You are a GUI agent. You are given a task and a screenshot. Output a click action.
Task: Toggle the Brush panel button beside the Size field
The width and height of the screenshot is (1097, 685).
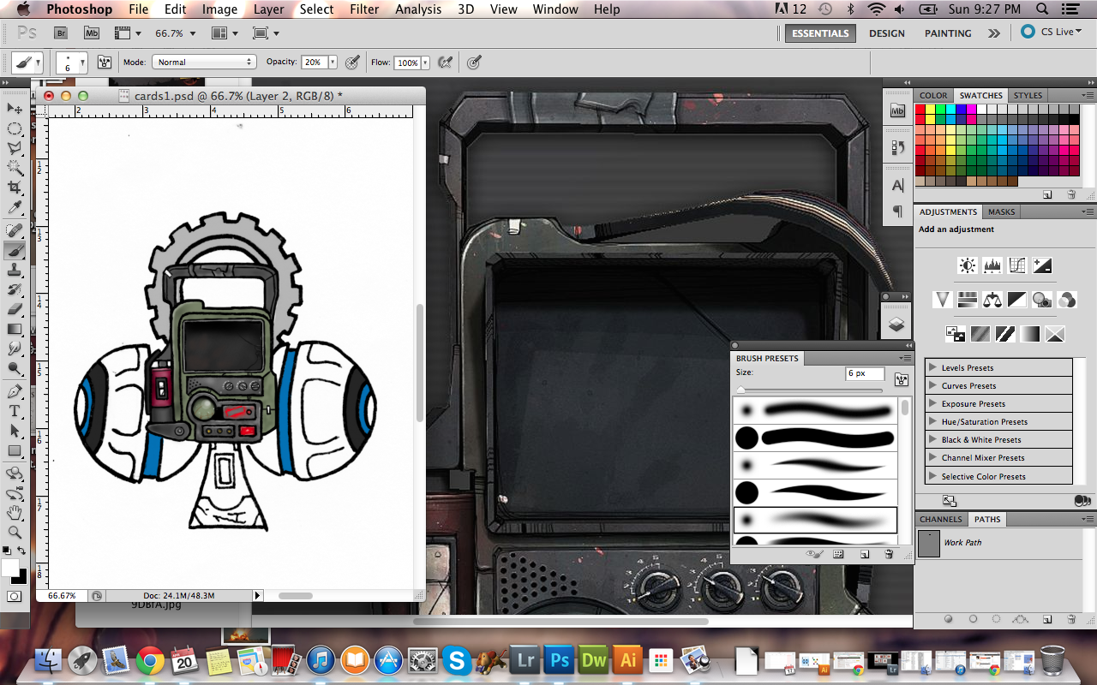point(901,379)
